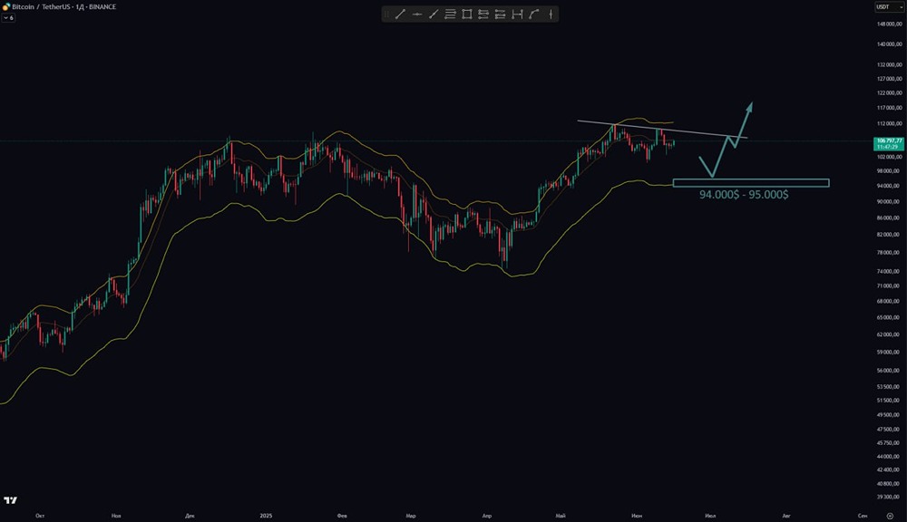
Task: Click the 132 000,00 price axis label
Action: [889, 64]
